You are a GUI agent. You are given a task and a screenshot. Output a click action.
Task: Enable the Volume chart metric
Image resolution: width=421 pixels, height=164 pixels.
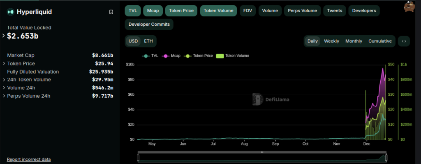(270, 11)
